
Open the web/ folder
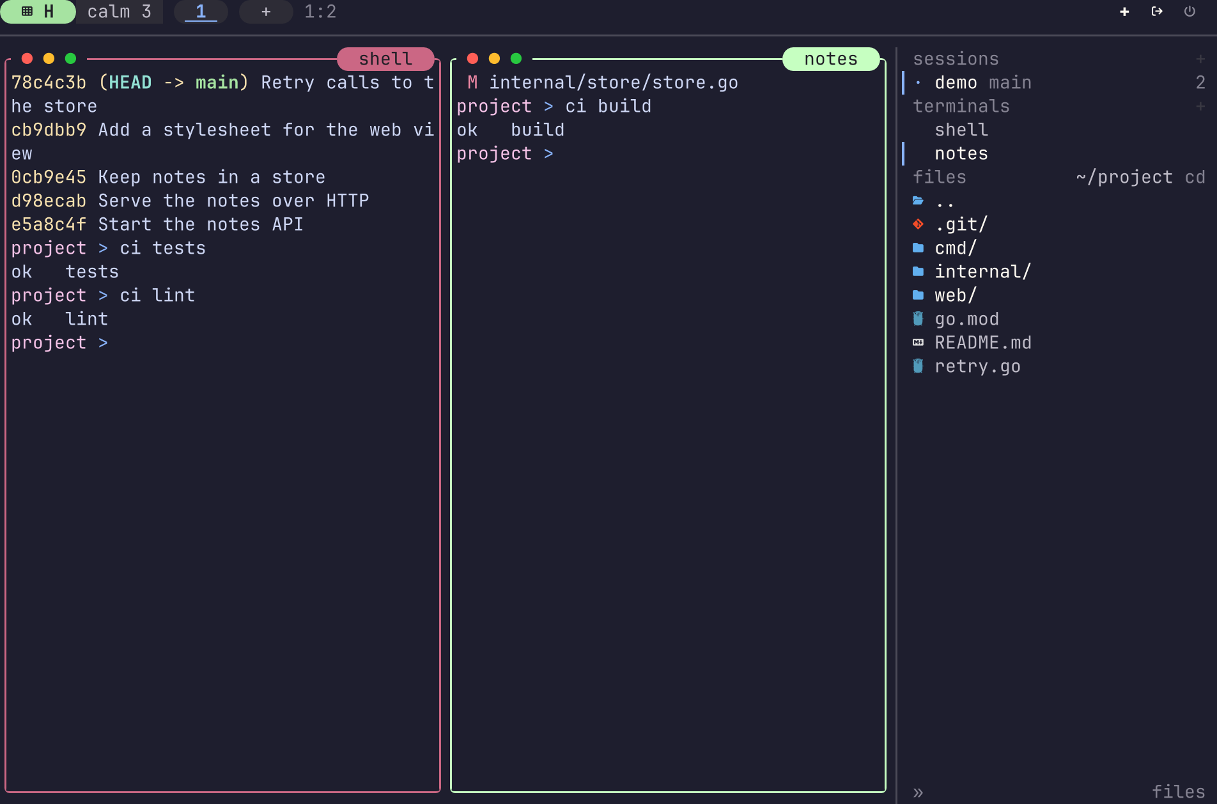[956, 295]
